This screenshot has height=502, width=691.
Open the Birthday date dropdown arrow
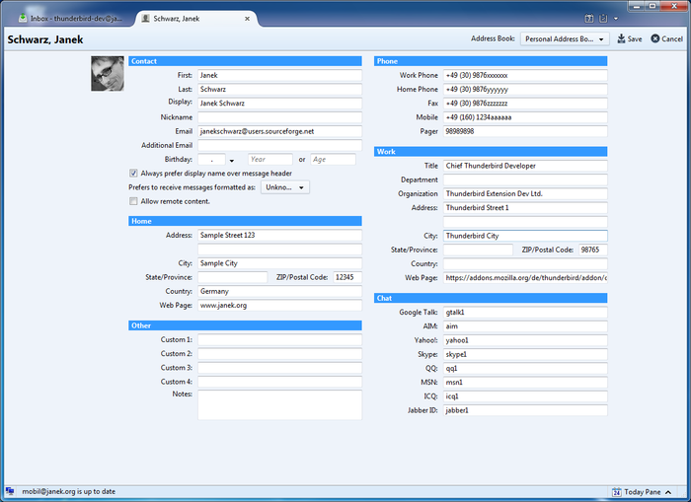tap(232, 161)
